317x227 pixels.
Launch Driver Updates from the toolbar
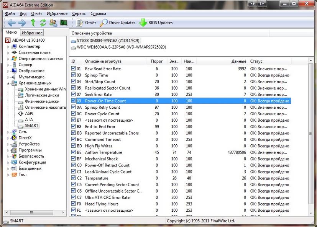(118, 23)
